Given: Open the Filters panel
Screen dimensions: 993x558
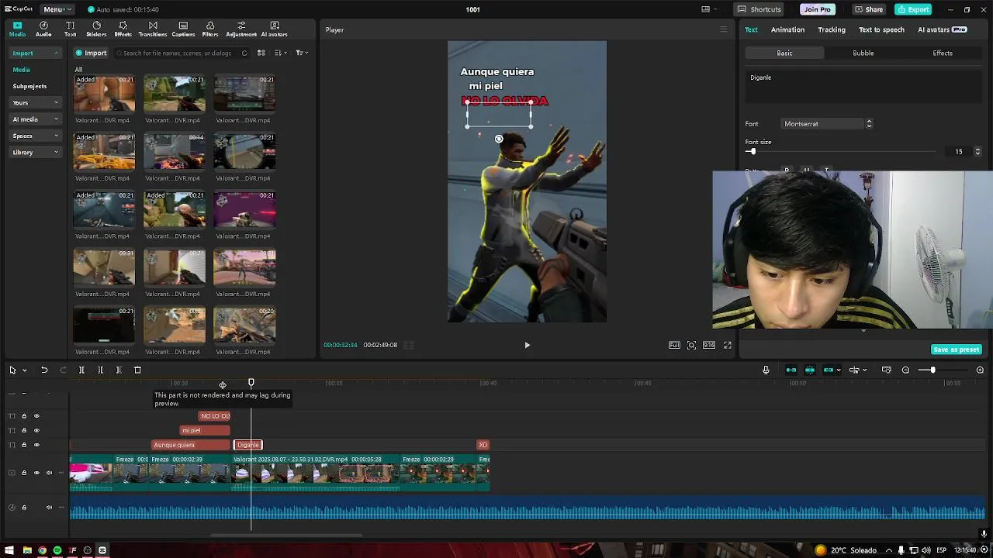Looking at the screenshot, I should pos(210,29).
